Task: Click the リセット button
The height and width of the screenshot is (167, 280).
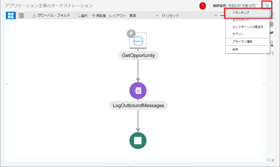Action: coord(170,16)
